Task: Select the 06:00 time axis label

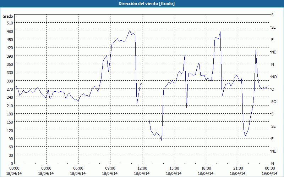Action: coord(78,169)
